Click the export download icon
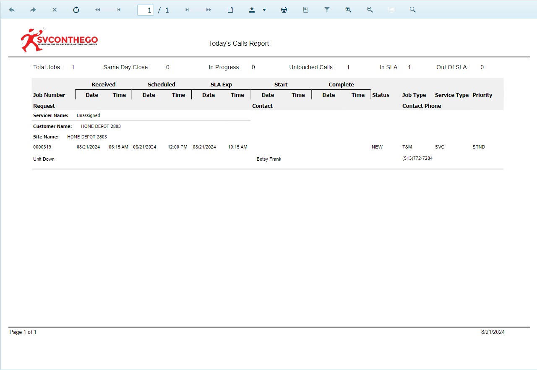Viewport: 537px width, 370px height. pyautogui.click(x=252, y=10)
